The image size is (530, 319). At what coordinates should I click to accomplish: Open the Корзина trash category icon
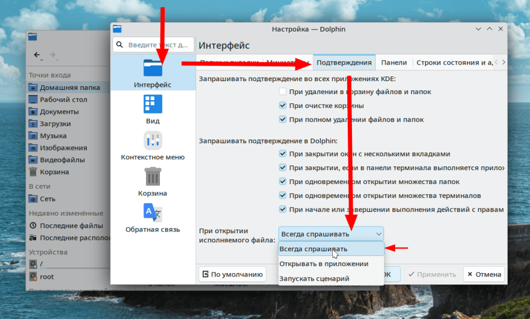click(x=153, y=176)
